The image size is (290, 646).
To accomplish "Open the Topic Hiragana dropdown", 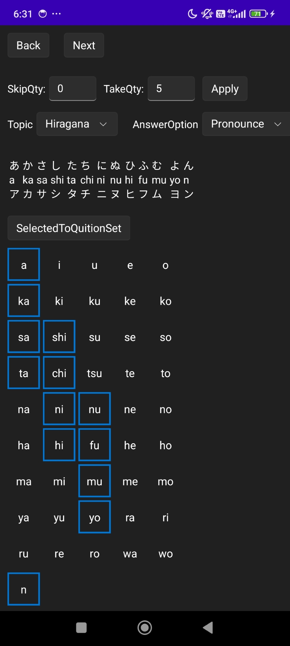I will tap(77, 124).
